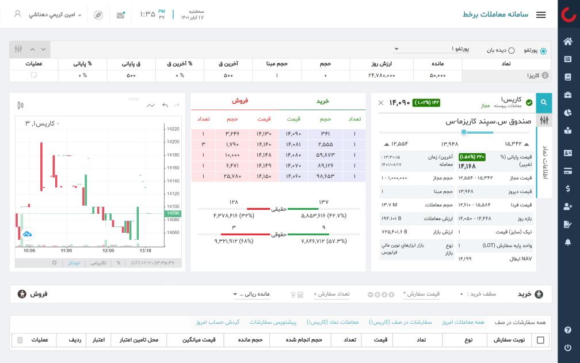The image size is (580, 363).
Task: Open the pie chart icon in the sidebar
Action: click(568, 112)
